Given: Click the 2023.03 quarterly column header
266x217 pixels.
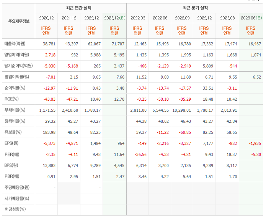Looking at the screenshot, I should 227,18.
